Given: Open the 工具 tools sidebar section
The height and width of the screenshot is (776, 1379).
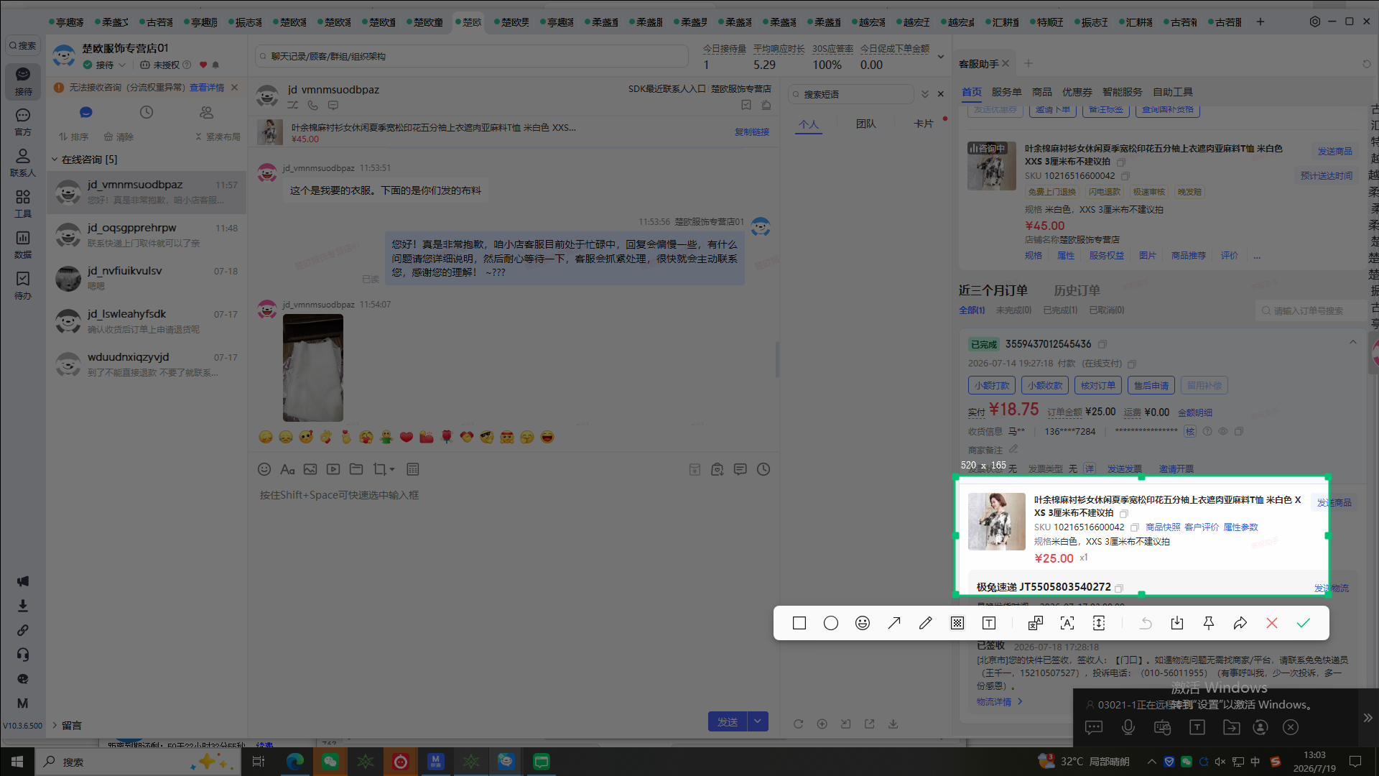Looking at the screenshot, I should (x=23, y=203).
